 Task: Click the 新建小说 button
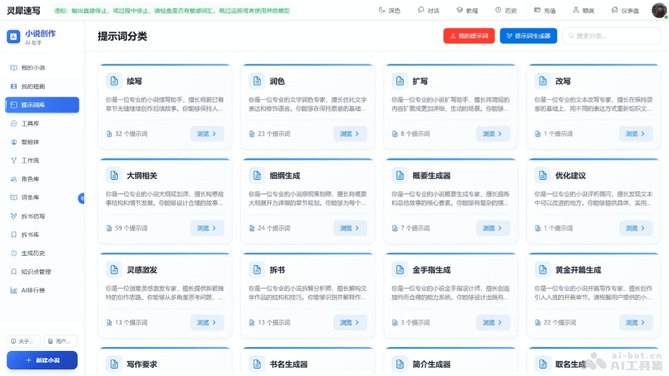pyautogui.click(x=41, y=360)
